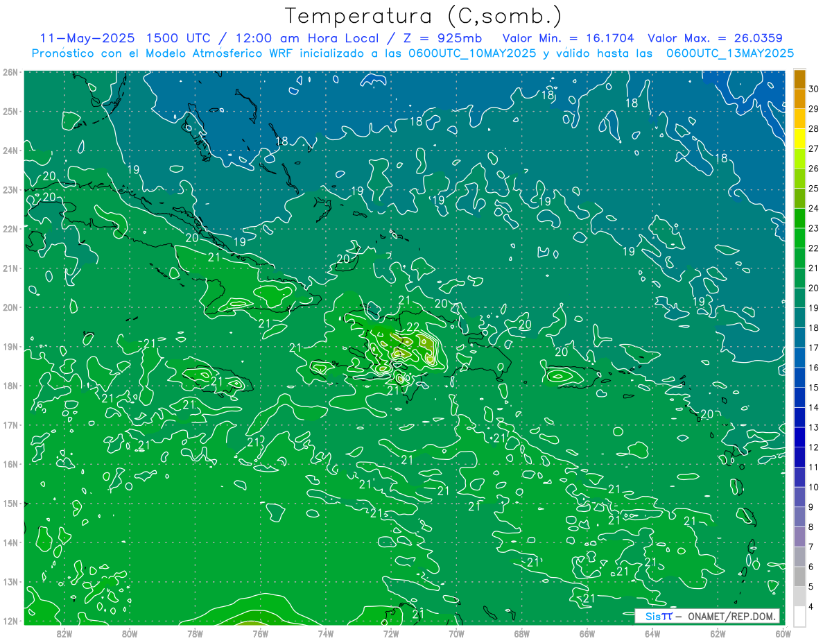The image size is (832, 643).
Task: Click the '62W' longitude axis label
Action: click(718, 633)
